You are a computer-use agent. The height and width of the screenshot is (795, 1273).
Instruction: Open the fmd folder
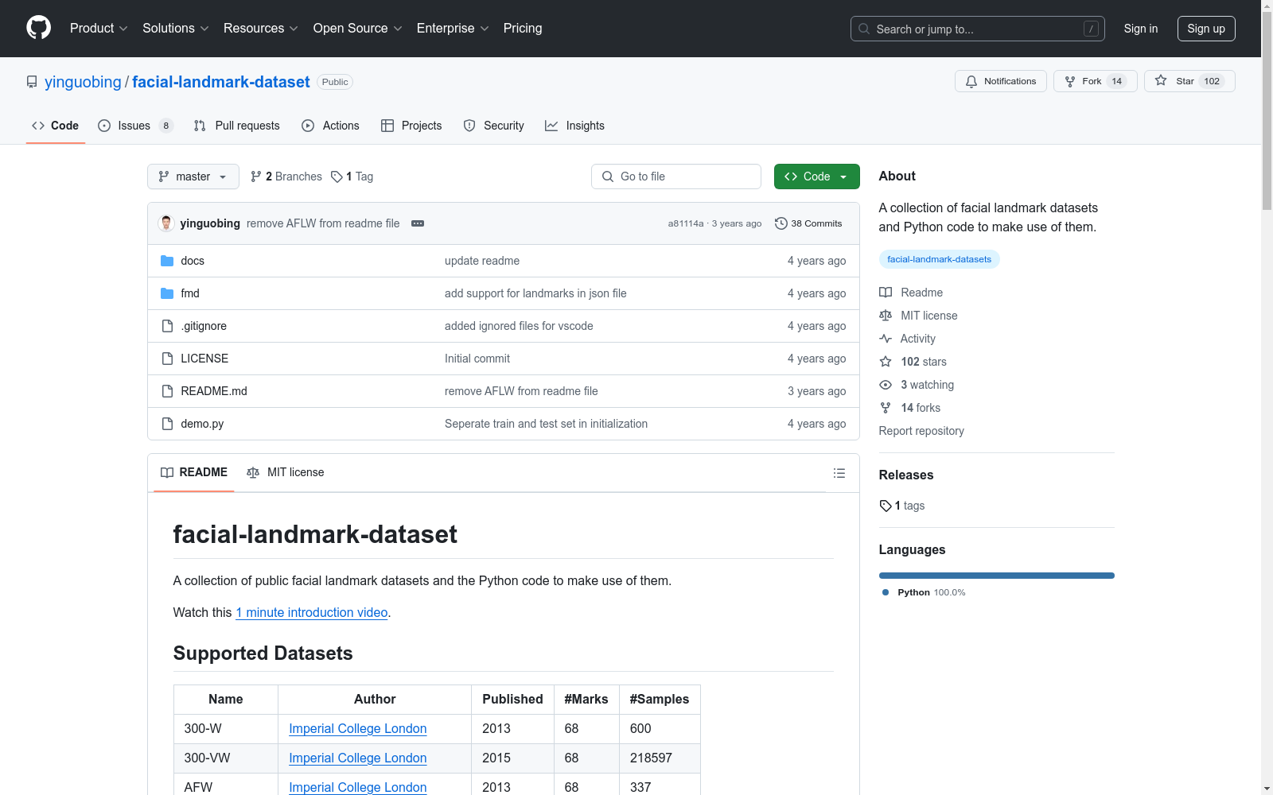click(x=190, y=293)
